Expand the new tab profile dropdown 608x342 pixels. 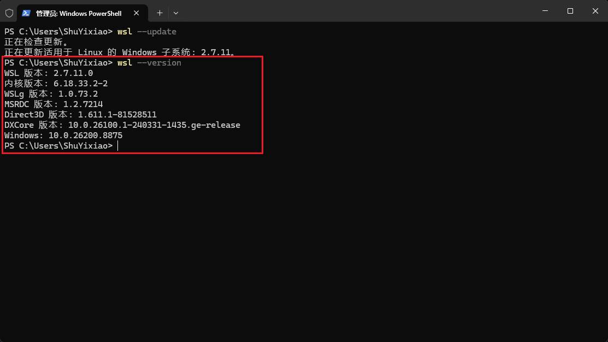[176, 13]
